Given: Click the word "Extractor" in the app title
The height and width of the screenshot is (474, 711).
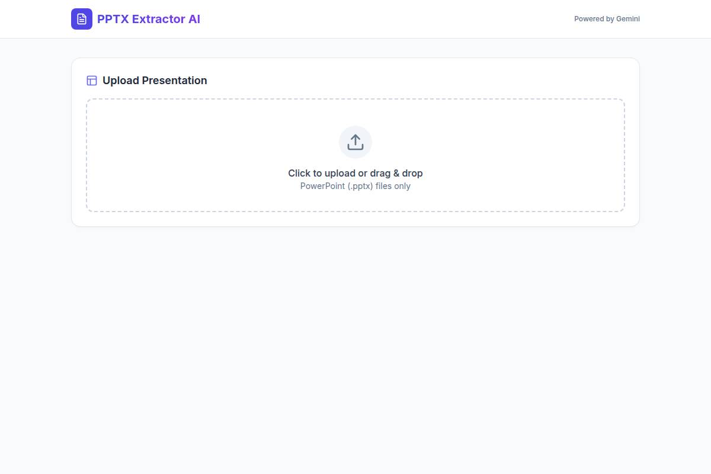Looking at the screenshot, I should click(158, 19).
